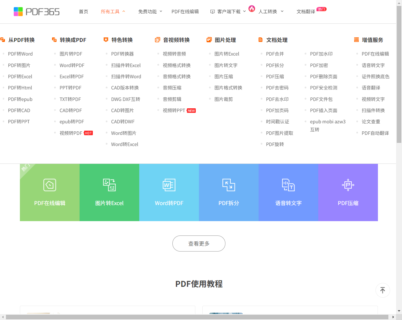Click the 转换成PDF category icon
The height and width of the screenshot is (320, 402).
point(54,40)
